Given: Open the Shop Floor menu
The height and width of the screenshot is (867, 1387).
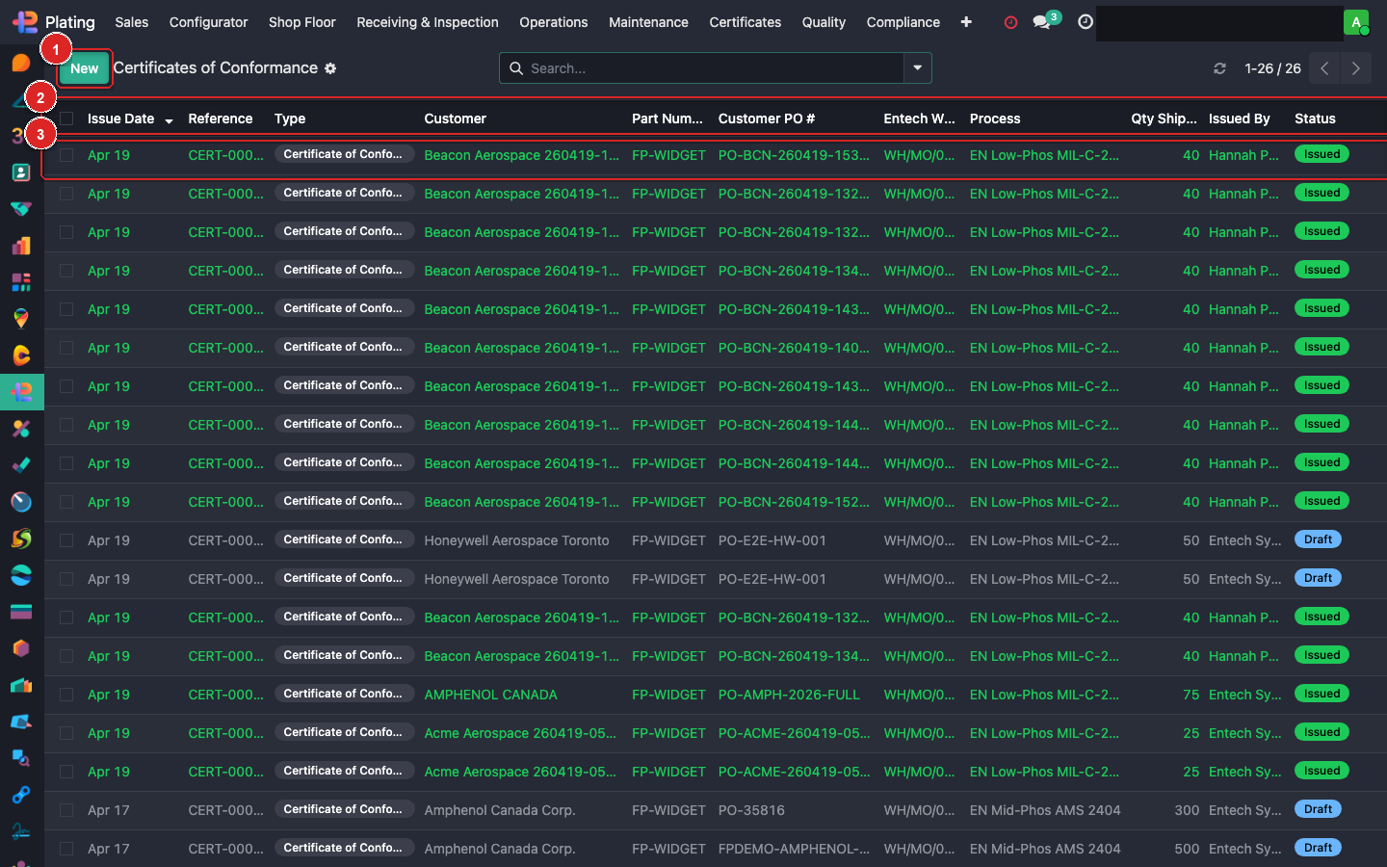Looking at the screenshot, I should click(x=301, y=22).
